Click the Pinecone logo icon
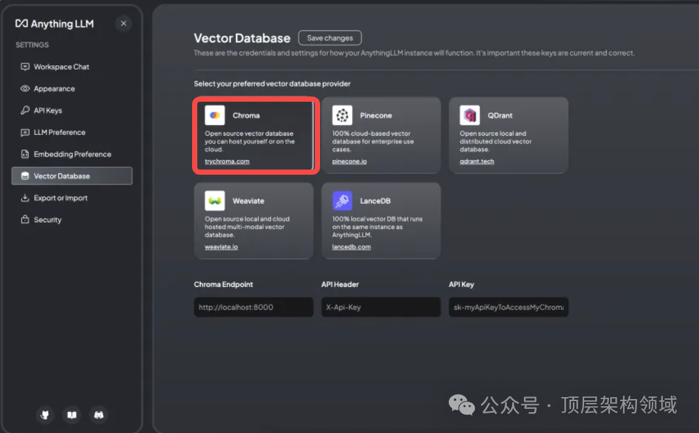This screenshot has width=699, height=433. click(342, 115)
